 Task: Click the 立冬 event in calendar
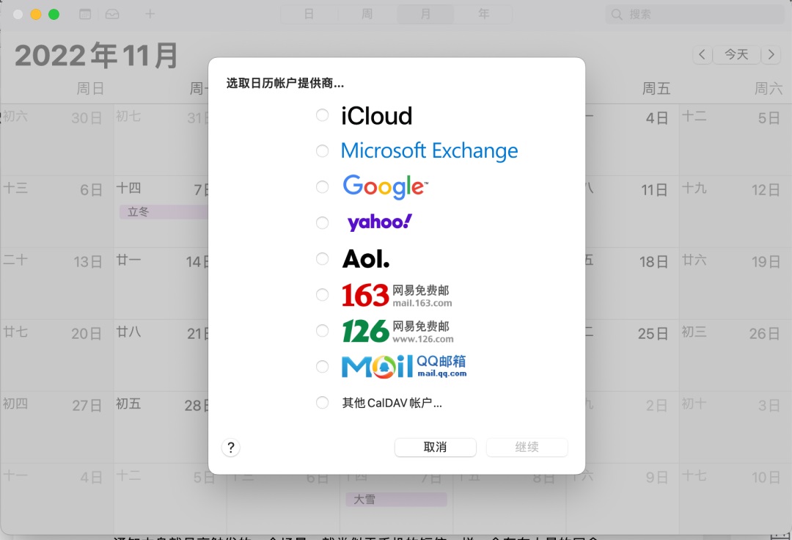tap(164, 211)
